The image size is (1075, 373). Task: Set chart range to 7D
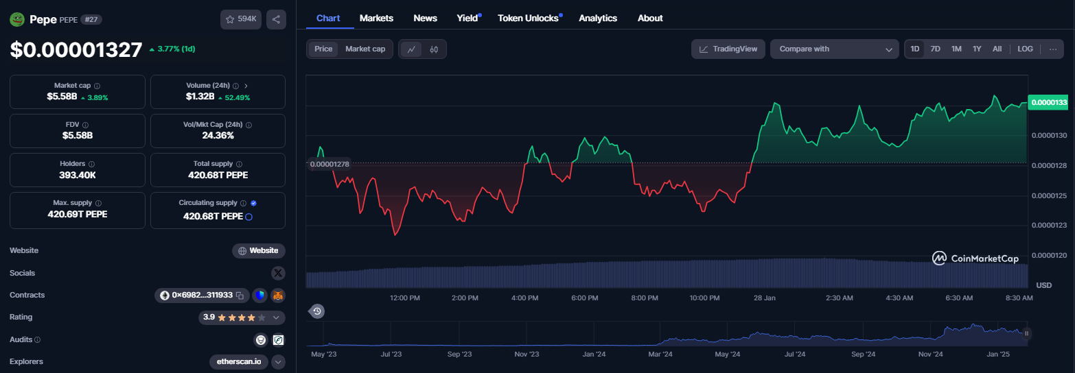[935, 49]
